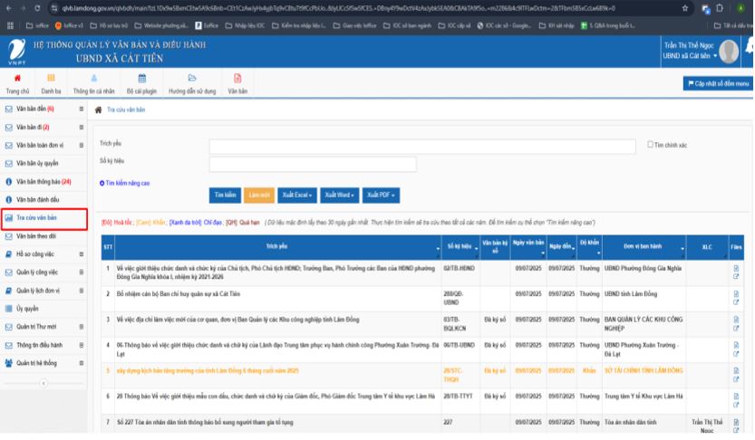The width and height of the screenshot is (755, 440).
Task: Click the Văn bản toolbar icon
Action: (237, 80)
